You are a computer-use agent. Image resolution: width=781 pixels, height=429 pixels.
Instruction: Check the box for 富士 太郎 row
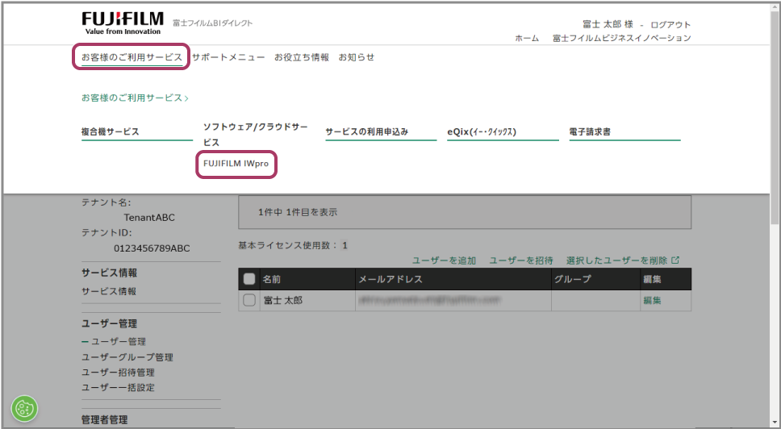(249, 300)
